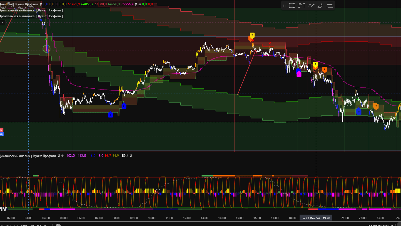Click the Фильтры Культ Профита indicator title
Viewport: 401px width, 226px height.
pyautogui.click(x=19, y=4)
